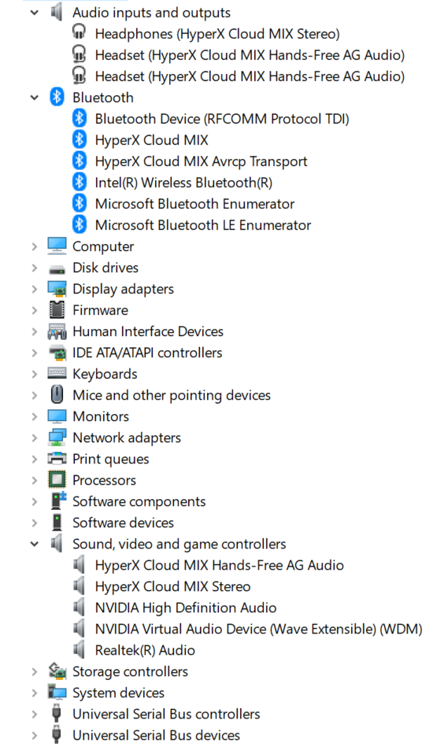The image size is (444, 750).
Task: Click the Universal Serial Bus controllers icon
Action: tap(57, 714)
